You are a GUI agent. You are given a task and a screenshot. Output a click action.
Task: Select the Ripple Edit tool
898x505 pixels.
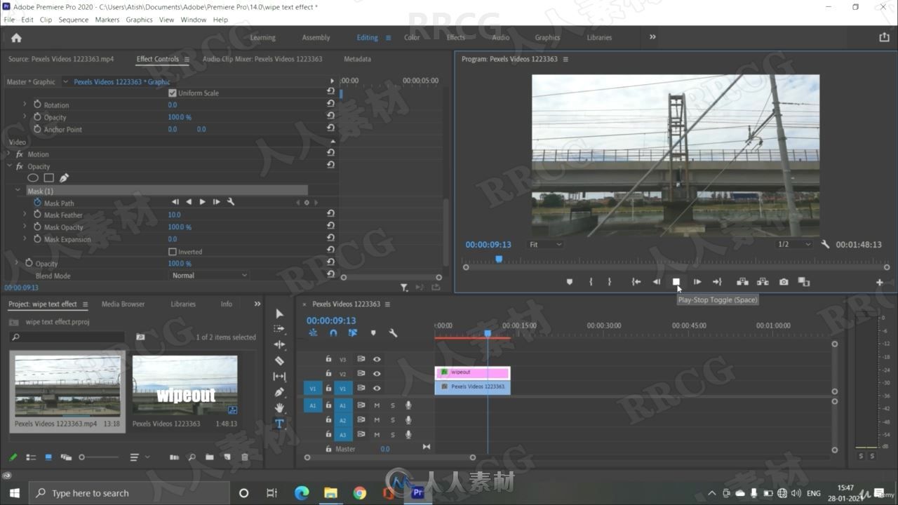click(279, 344)
